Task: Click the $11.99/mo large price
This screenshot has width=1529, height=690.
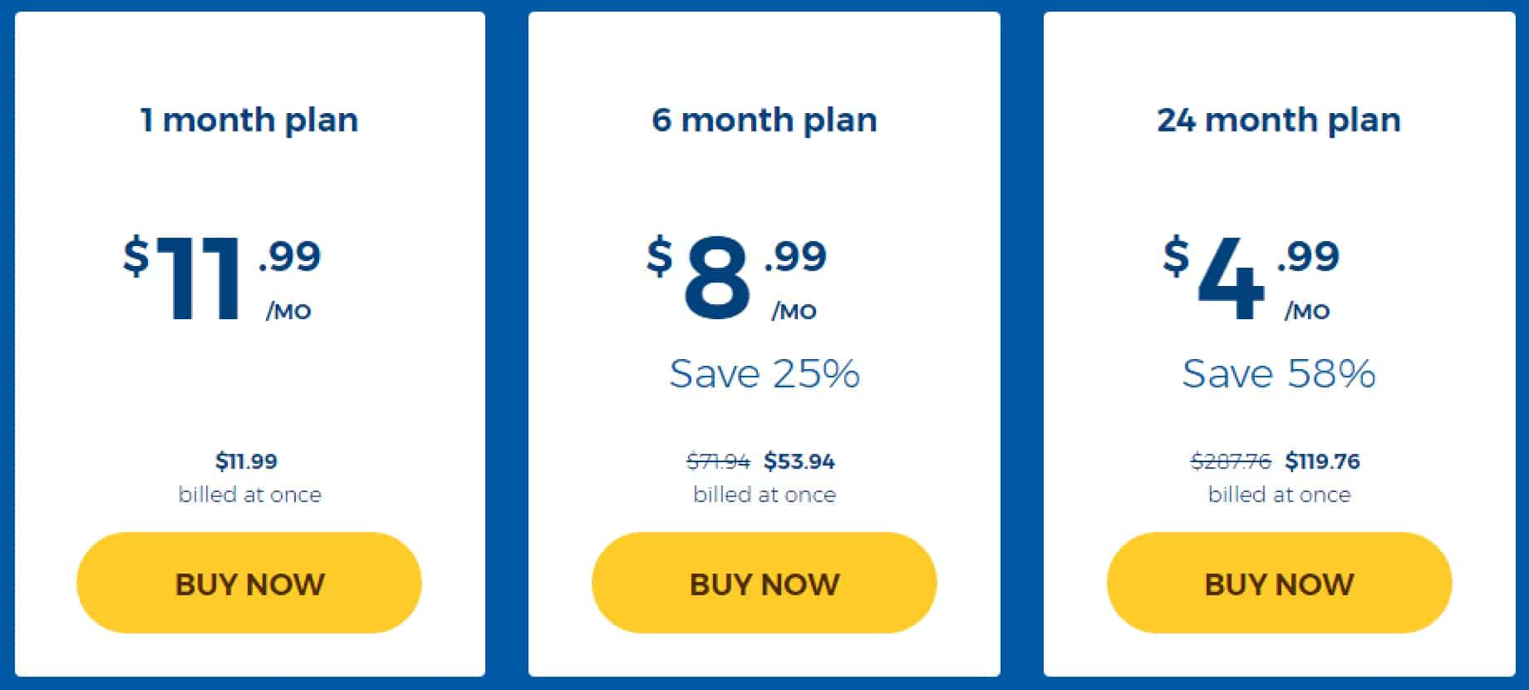Action: [222, 278]
